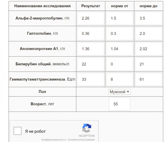Click Аполипопротеин A1 result field 1.36
The width and height of the screenshot is (166, 142).
(x=91, y=49)
